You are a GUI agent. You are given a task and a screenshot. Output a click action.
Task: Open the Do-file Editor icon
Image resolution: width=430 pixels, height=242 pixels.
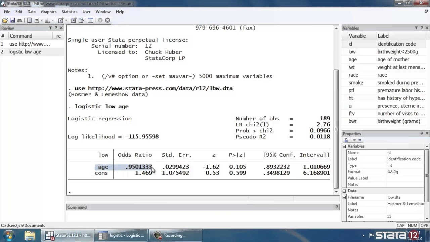[x=60, y=21]
